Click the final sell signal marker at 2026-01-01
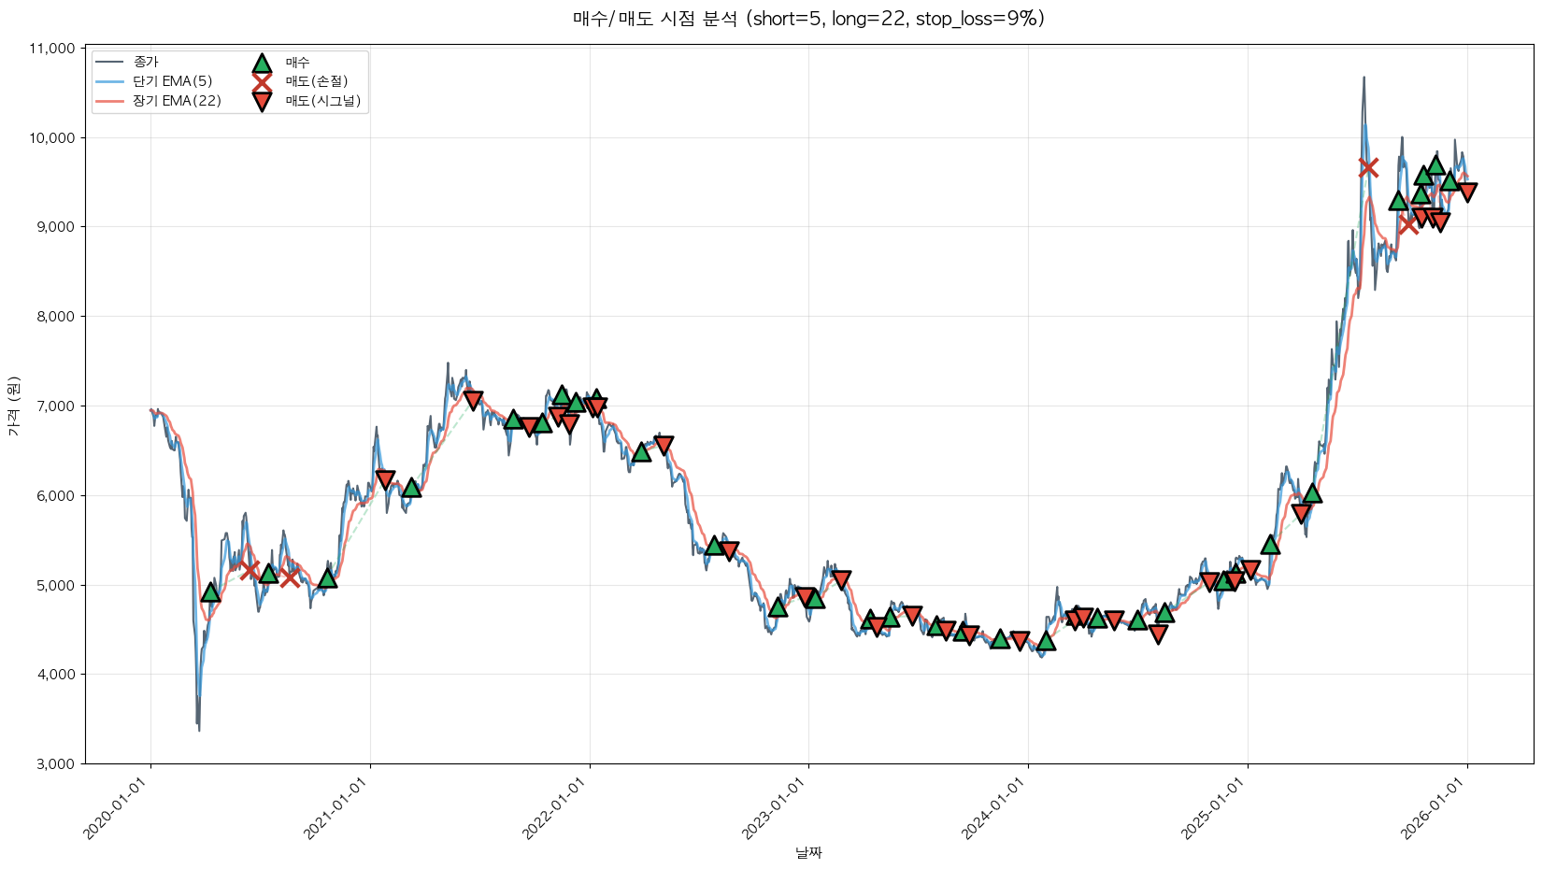The height and width of the screenshot is (869, 1542). (x=1467, y=192)
